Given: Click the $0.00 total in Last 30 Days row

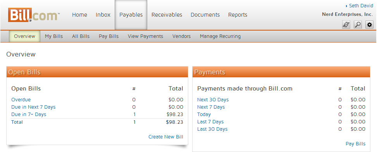Looking at the screenshot, I should pyautogui.click(x=358, y=129).
